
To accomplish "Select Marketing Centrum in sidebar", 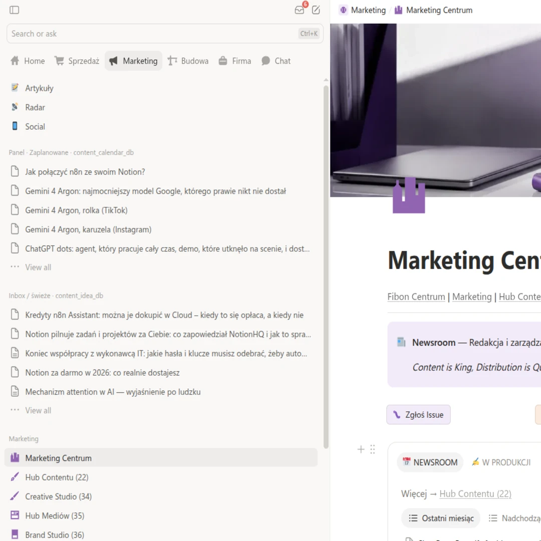I will point(161,458).
